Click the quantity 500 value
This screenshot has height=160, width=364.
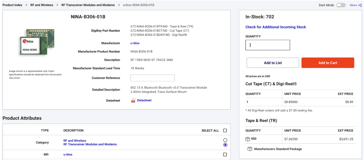(x=254, y=139)
